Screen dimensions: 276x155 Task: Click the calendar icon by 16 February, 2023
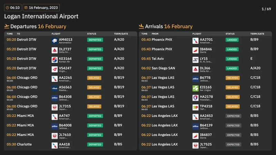(26, 8)
